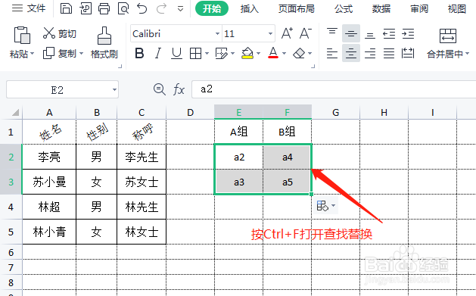Switch to the 插入 tab

click(249, 8)
